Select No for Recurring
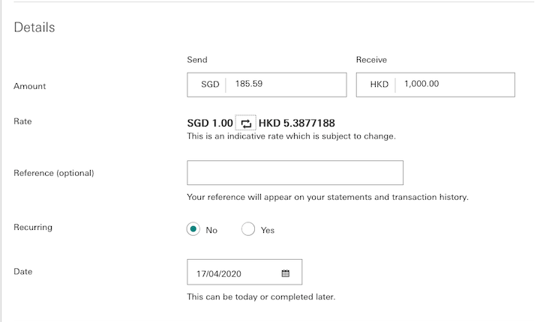 [x=193, y=229]
